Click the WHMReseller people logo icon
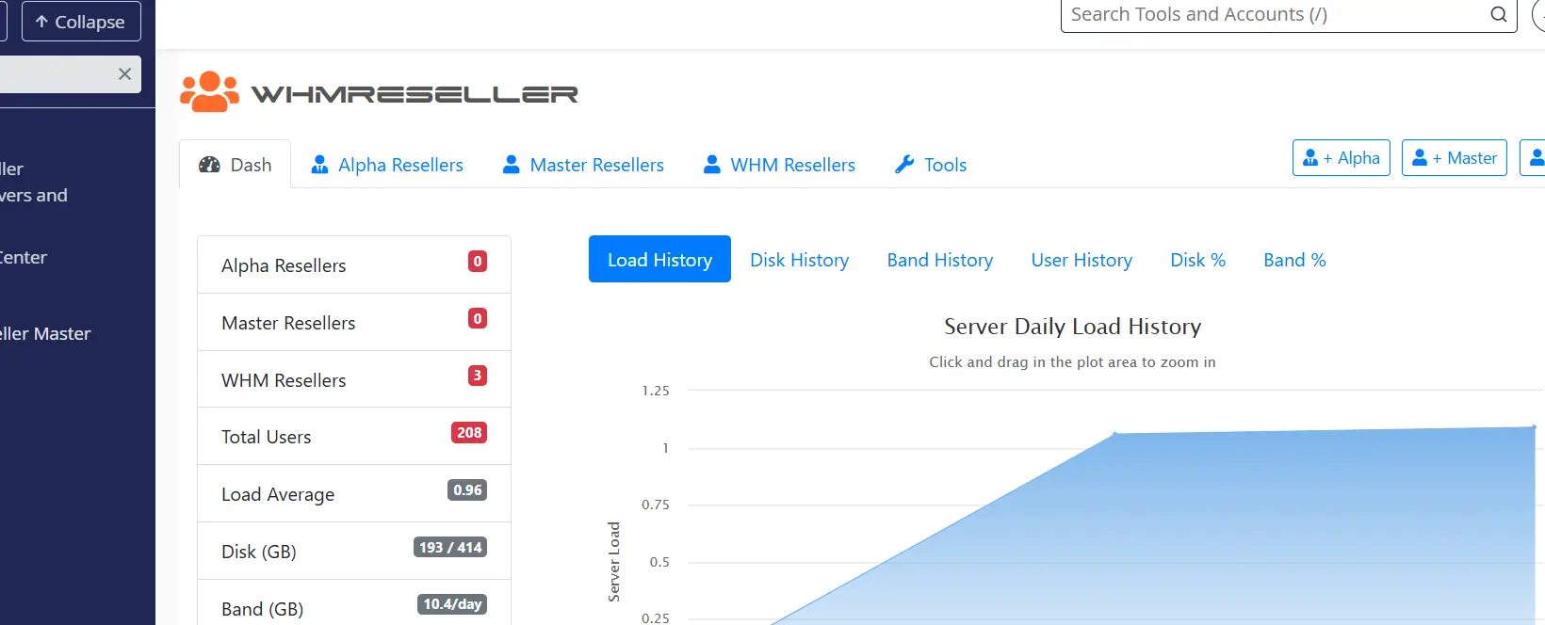This screenshot has width=1545, height=625. tap(209, 91)
